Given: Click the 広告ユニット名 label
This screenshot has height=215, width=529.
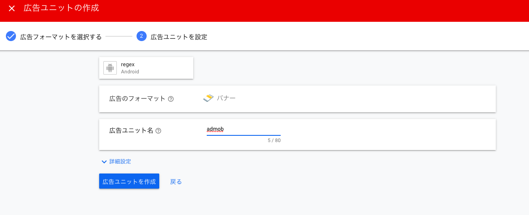Looking at the screenshot, I should (131, 130).
